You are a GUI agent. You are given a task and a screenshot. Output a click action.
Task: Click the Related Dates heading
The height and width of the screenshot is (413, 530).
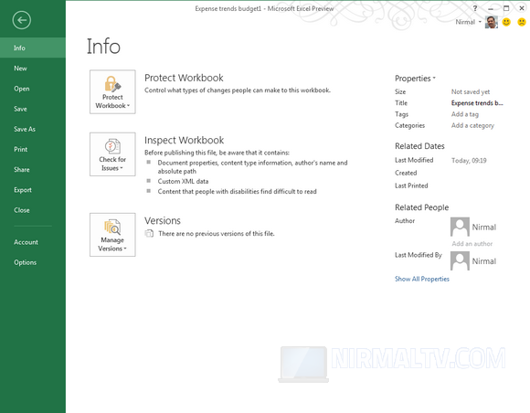(419, 146)
